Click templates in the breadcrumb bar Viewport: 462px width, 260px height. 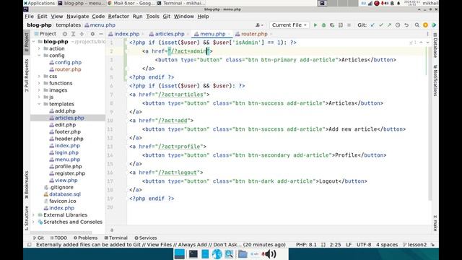tap(68, 25)
